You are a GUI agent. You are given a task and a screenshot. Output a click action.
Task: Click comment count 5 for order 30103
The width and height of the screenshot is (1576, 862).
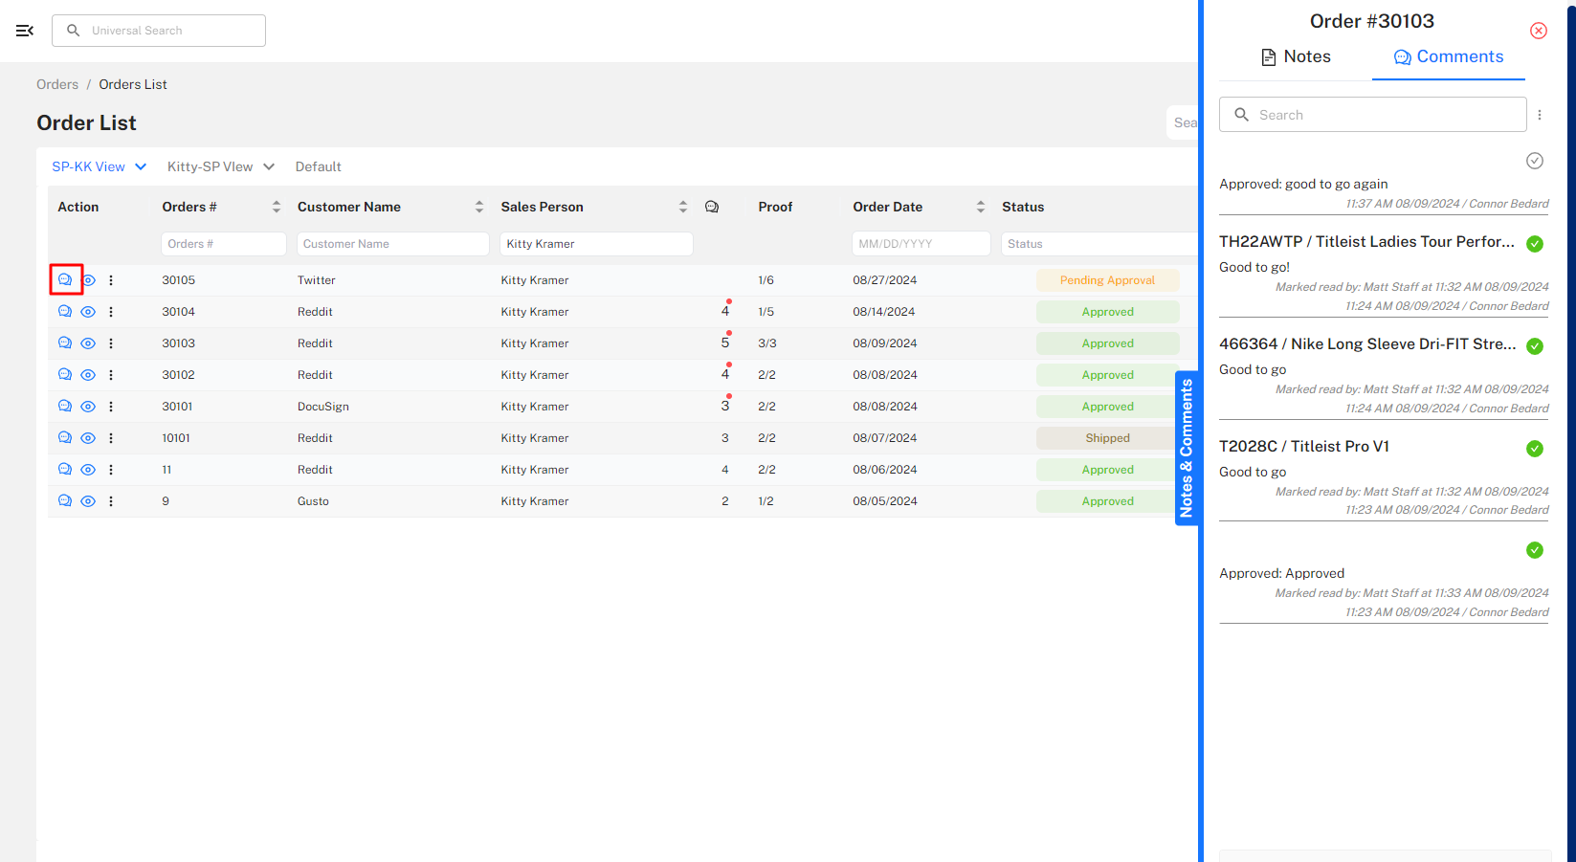click(x=725, y=343)
